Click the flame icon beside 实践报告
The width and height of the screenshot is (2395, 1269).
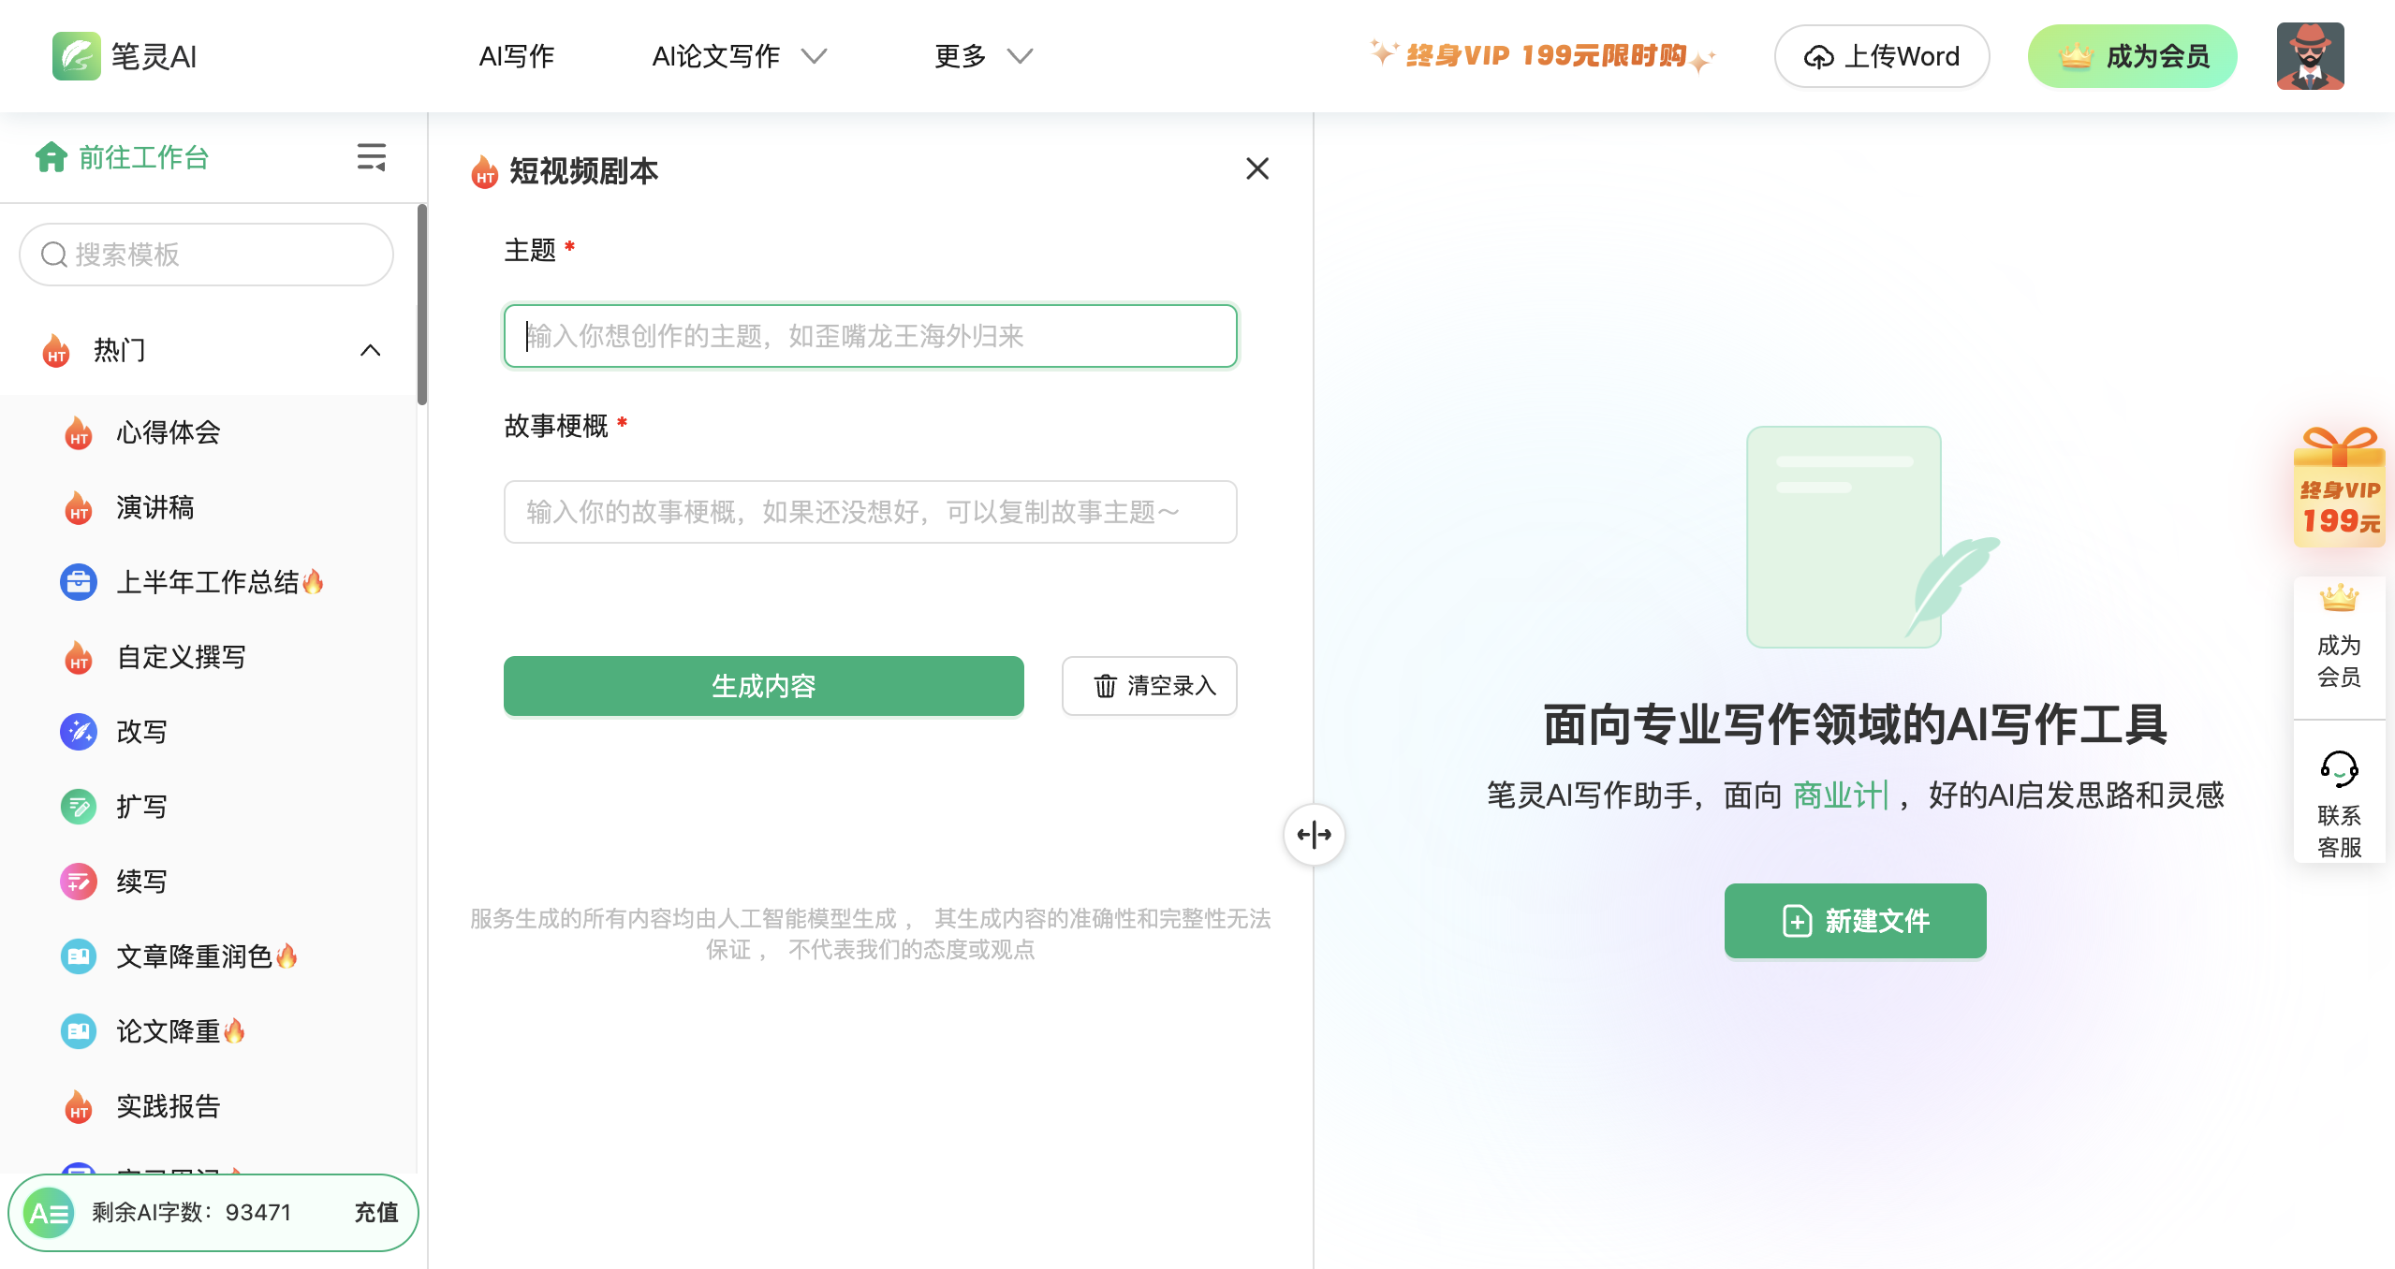[x=79, y=1107]
